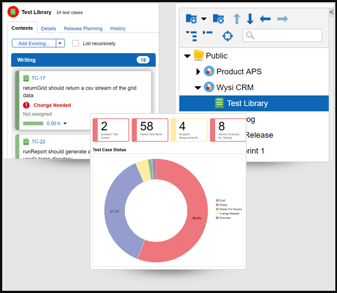
Task: Click the Ready For Review legend swatch
Action: click(217, 209)
